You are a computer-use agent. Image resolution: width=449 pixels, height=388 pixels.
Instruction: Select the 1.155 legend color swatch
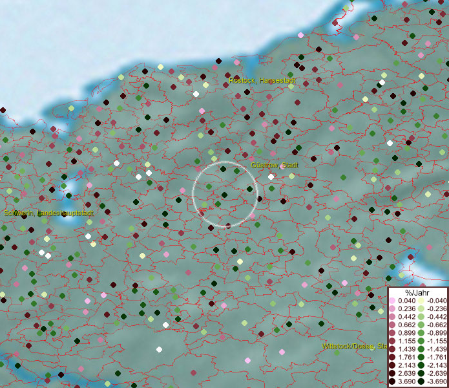pyautogui.click(x=392, y=341)
